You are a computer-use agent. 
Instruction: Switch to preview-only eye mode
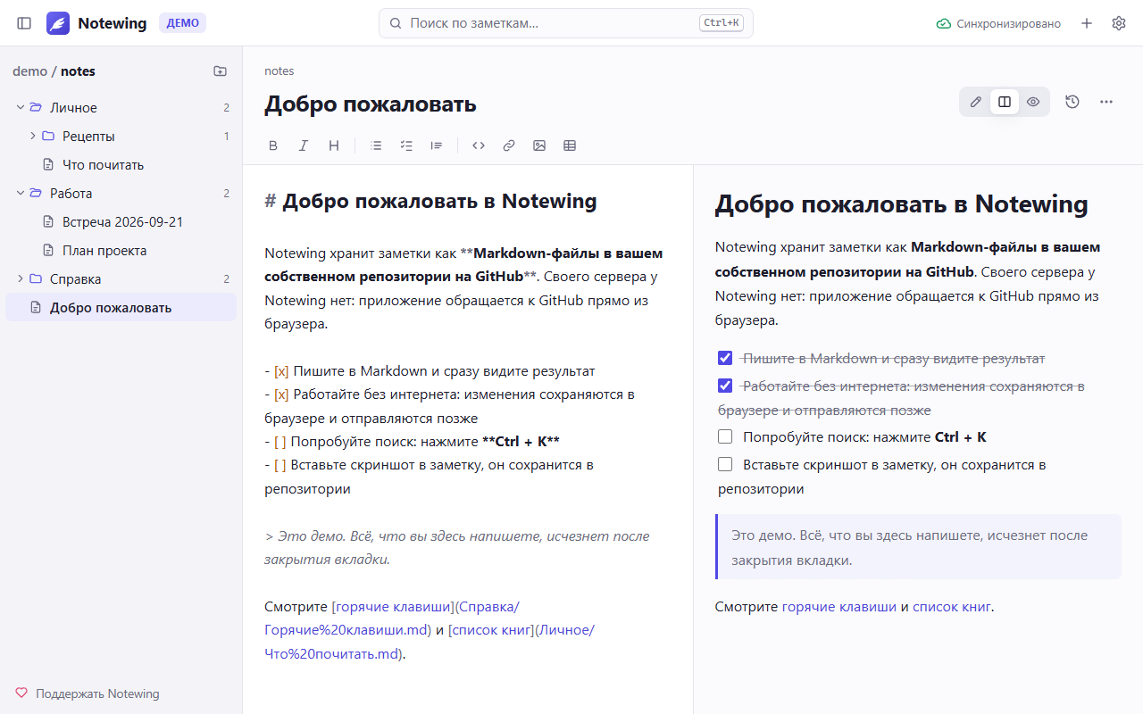click(x=1033, y=102)
